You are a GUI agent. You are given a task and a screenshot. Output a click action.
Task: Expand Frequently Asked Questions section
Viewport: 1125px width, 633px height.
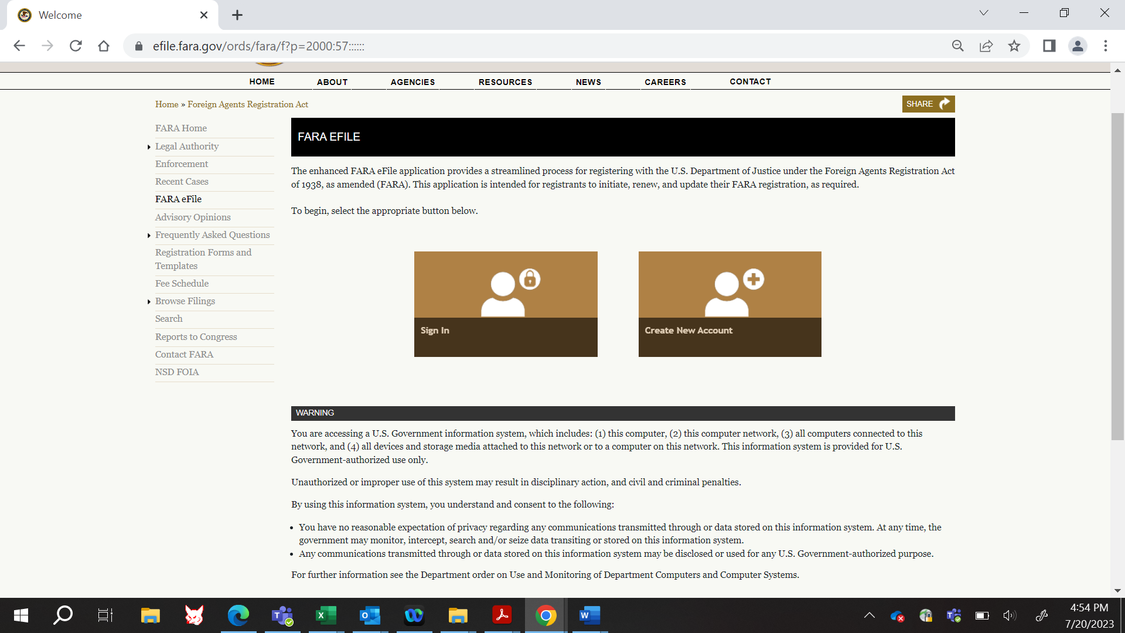(149, 236)
